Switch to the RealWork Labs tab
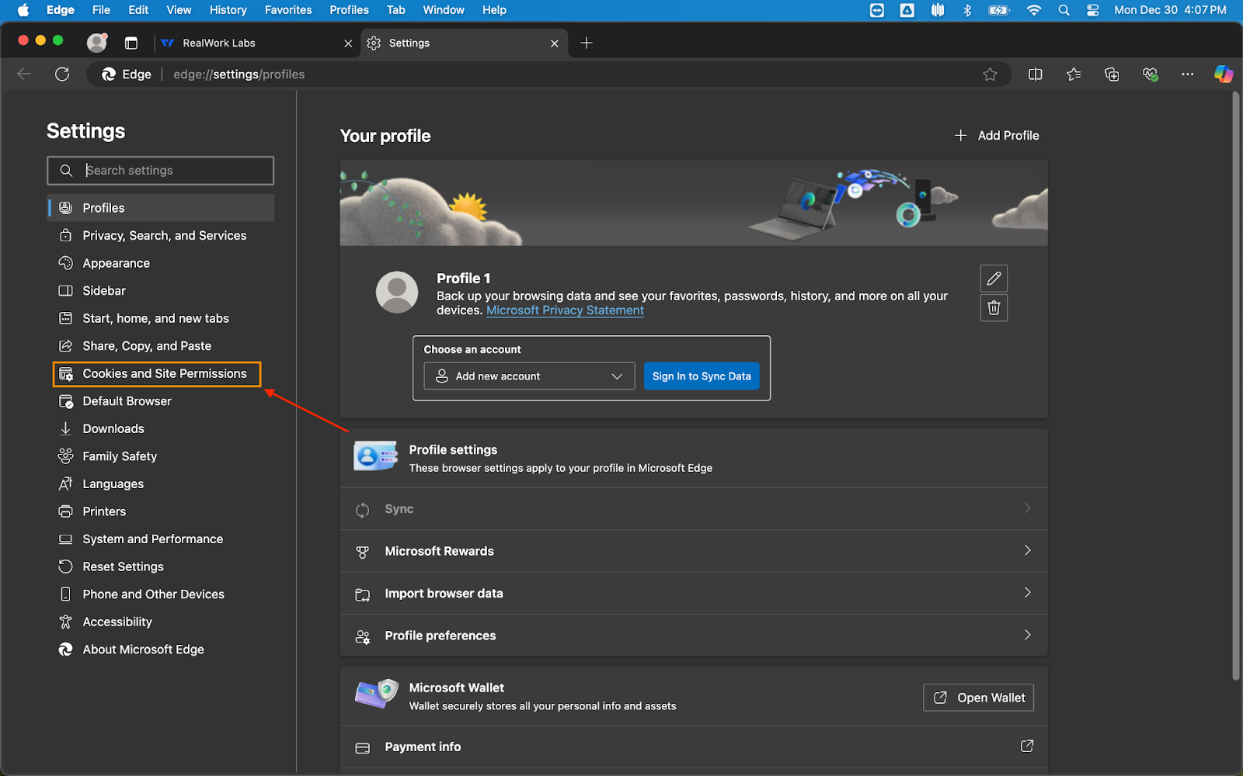The image size is (1243, 776). click(x=256, y=43)
